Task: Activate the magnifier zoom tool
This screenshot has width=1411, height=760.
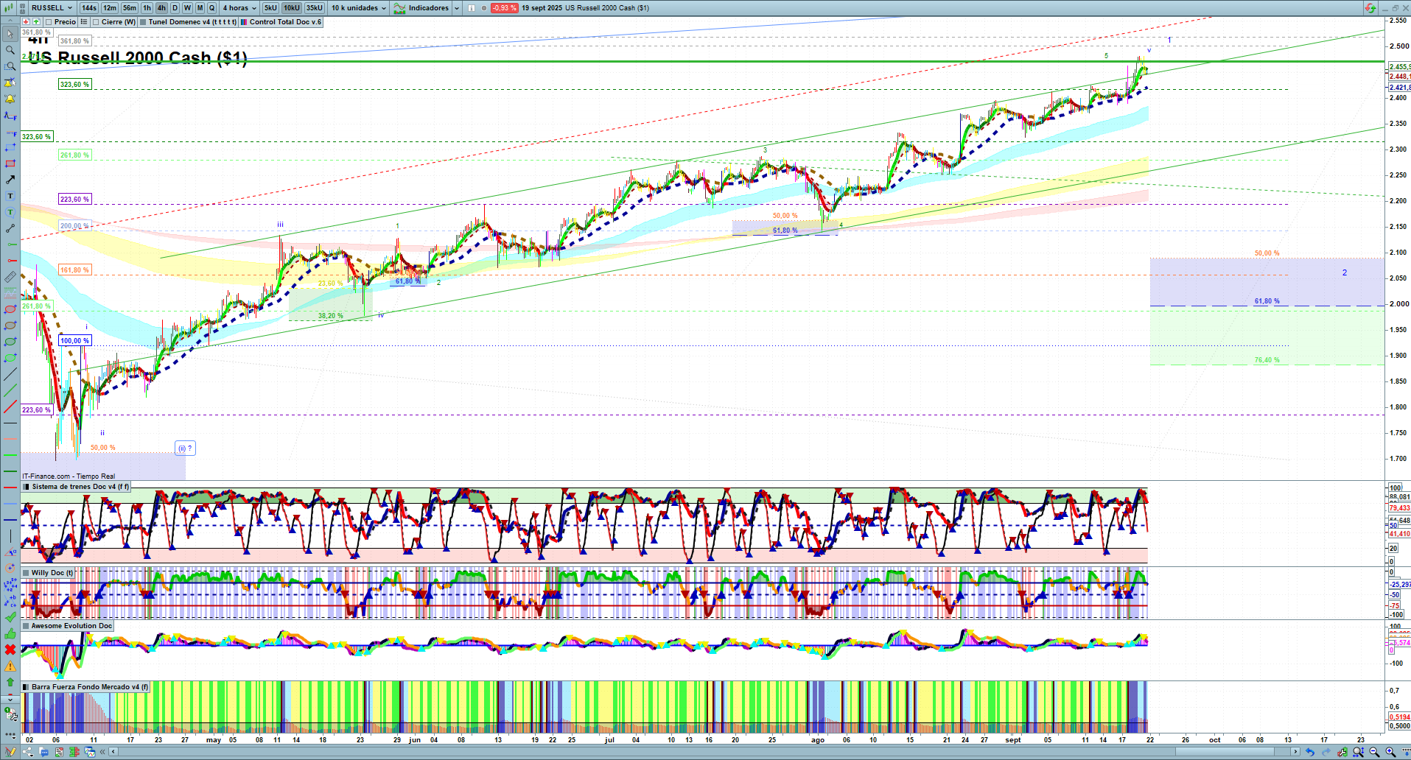Action: pos(10,50)
